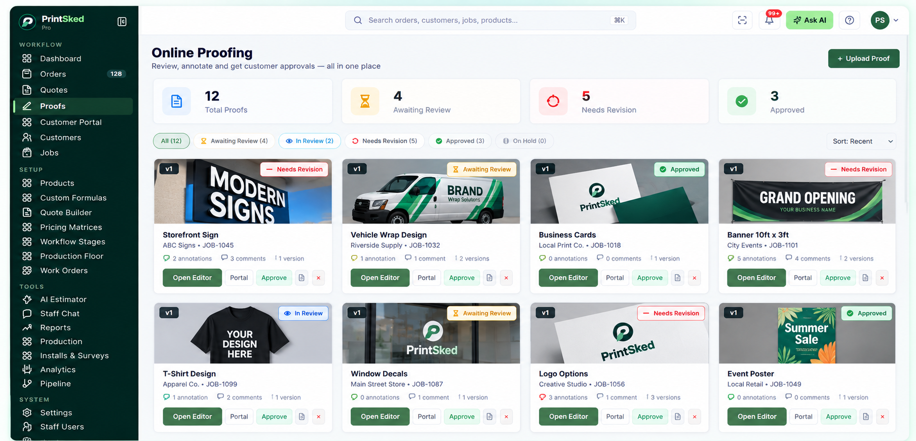This screenshot has height=441, width=916.
Task: Open document icon on Storefront Sign card
Action: (x=301, y=278)
